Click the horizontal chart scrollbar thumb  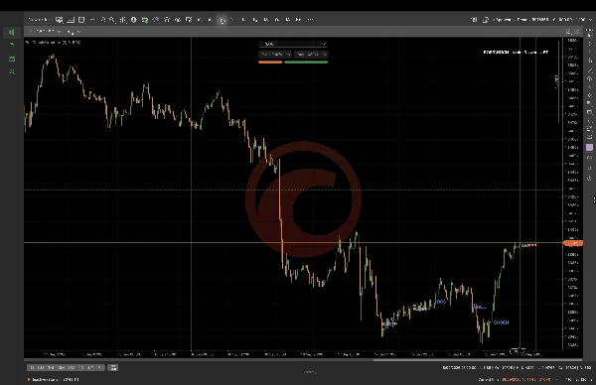coord(478,360)
